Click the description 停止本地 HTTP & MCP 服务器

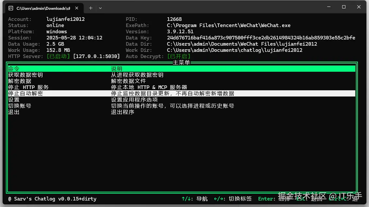149,87
